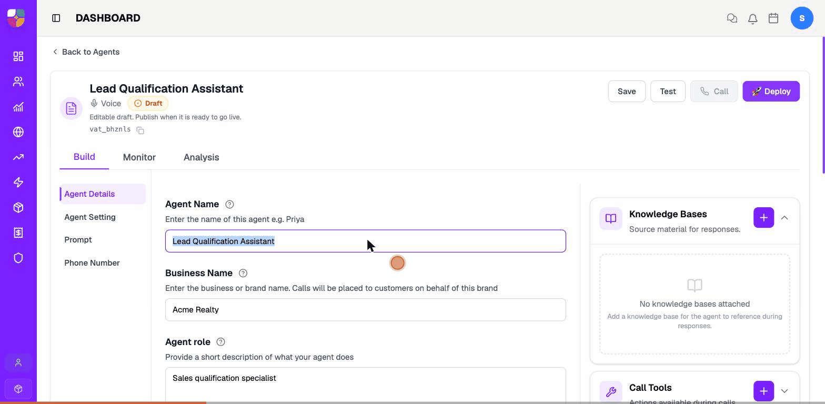
Task: Open the user avatar S menu
Action: (802, 18)
